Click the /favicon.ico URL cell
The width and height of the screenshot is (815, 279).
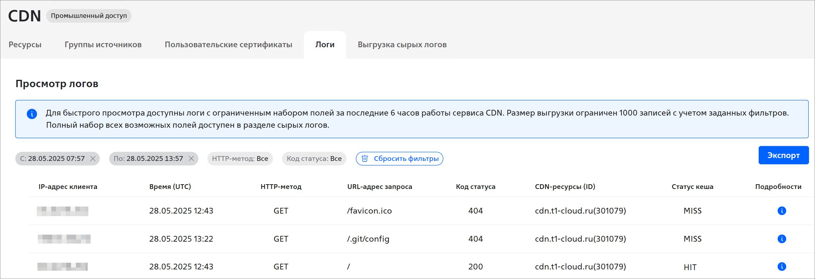click(369, 211)
